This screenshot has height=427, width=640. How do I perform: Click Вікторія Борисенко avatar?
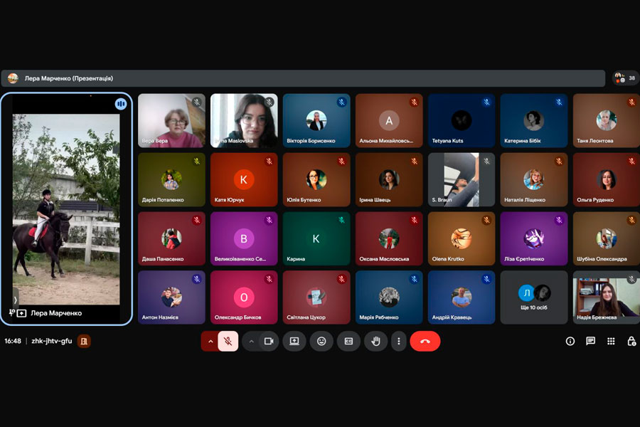pyautogui.click(x=316, y=120)
